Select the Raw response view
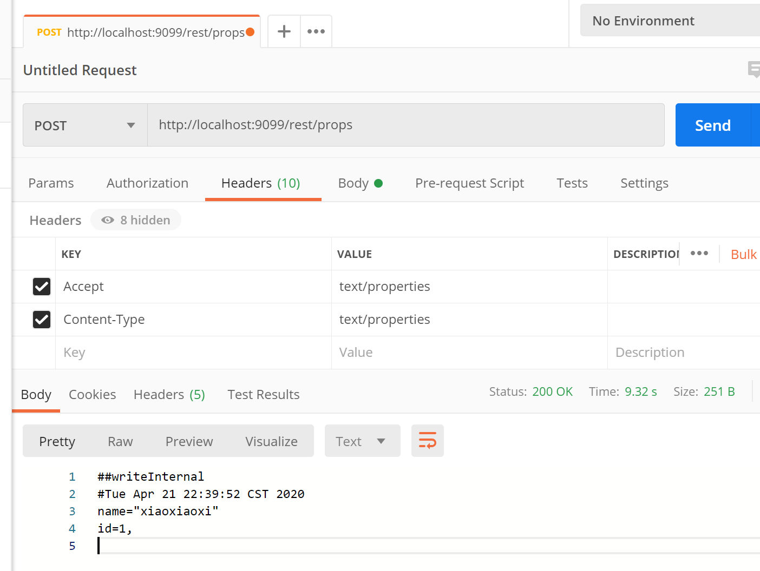Image resolution: width=760 pixels, height=571 pixels. (120, 441)
